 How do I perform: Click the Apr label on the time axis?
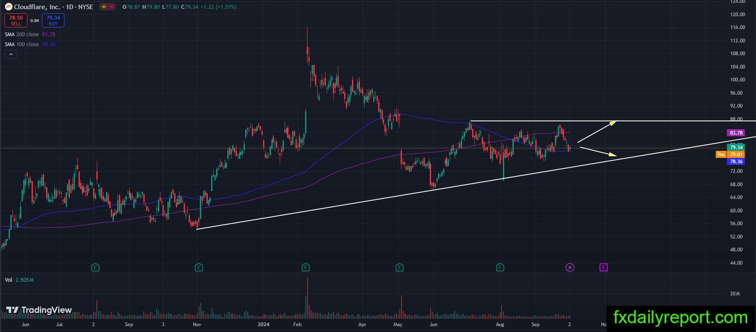pyautogui.click(x=362, y=324)
